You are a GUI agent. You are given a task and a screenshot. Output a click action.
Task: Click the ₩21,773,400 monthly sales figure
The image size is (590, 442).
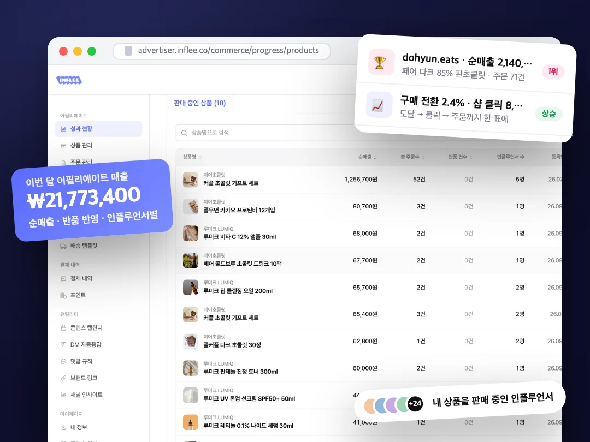pos(84,198)
